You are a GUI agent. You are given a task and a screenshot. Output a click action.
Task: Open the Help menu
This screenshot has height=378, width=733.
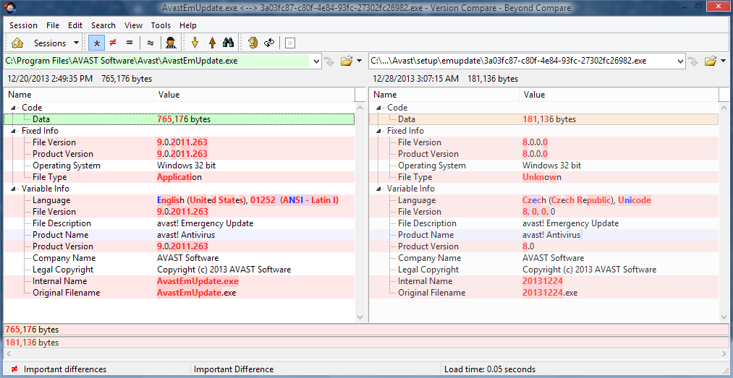pos(188,25)
